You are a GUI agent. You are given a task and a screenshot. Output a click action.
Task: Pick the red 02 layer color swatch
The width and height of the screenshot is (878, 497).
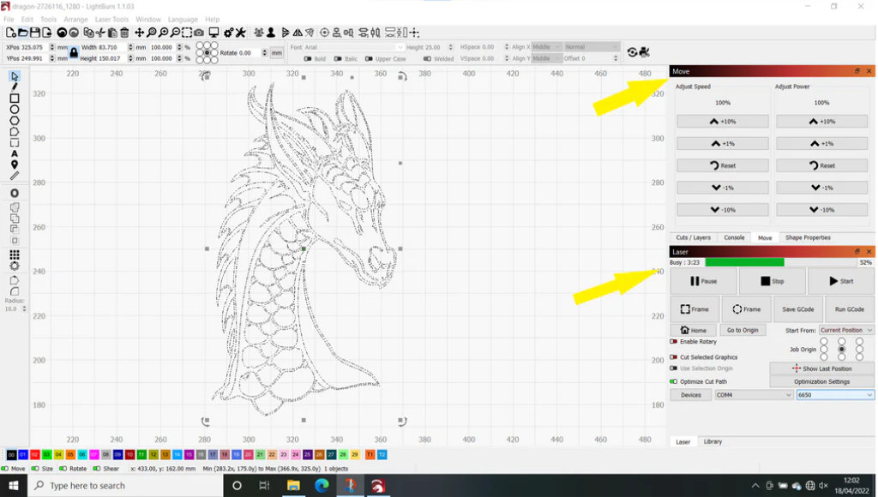(34, 455)
